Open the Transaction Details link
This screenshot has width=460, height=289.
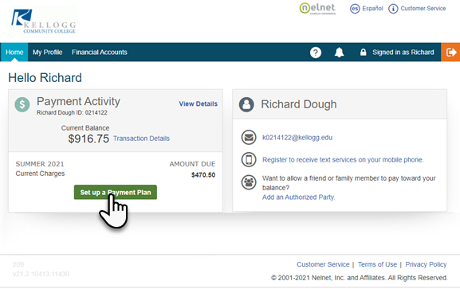pos(141,139)
